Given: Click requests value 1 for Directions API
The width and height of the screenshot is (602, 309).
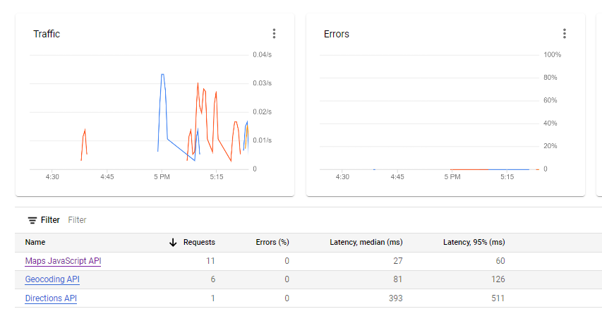Looking at the screenshot, I should (213, 298).
